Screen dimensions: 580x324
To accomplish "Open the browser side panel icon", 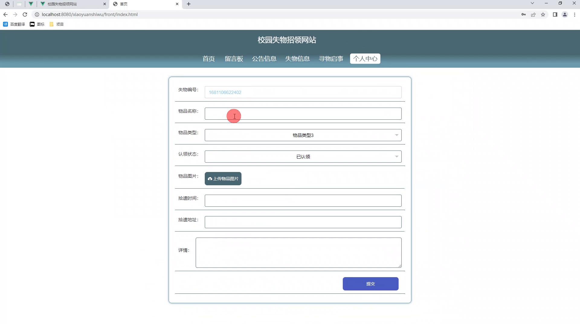I will point(555,15).
